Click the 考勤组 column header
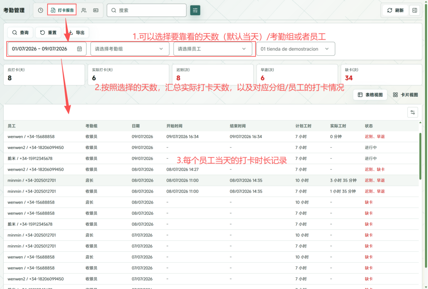 (x=91, y=126)
